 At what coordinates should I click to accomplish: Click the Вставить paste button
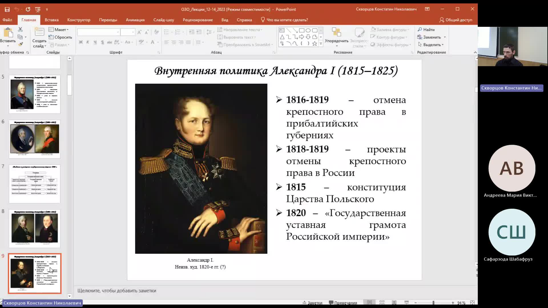8,37
